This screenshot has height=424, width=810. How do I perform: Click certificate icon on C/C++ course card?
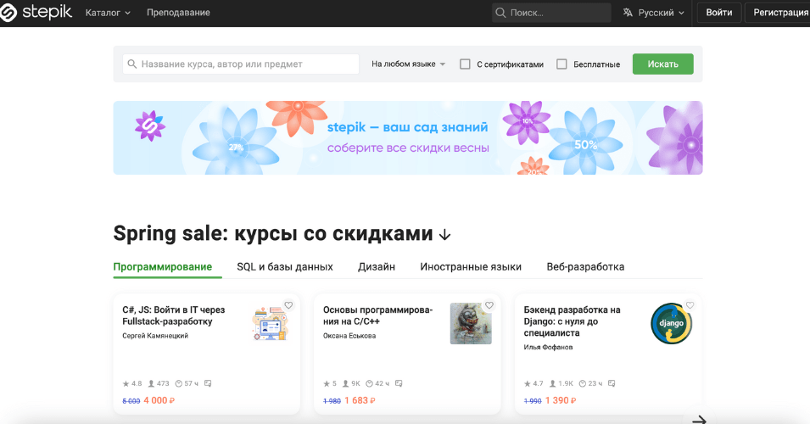[x=399, y=383]
